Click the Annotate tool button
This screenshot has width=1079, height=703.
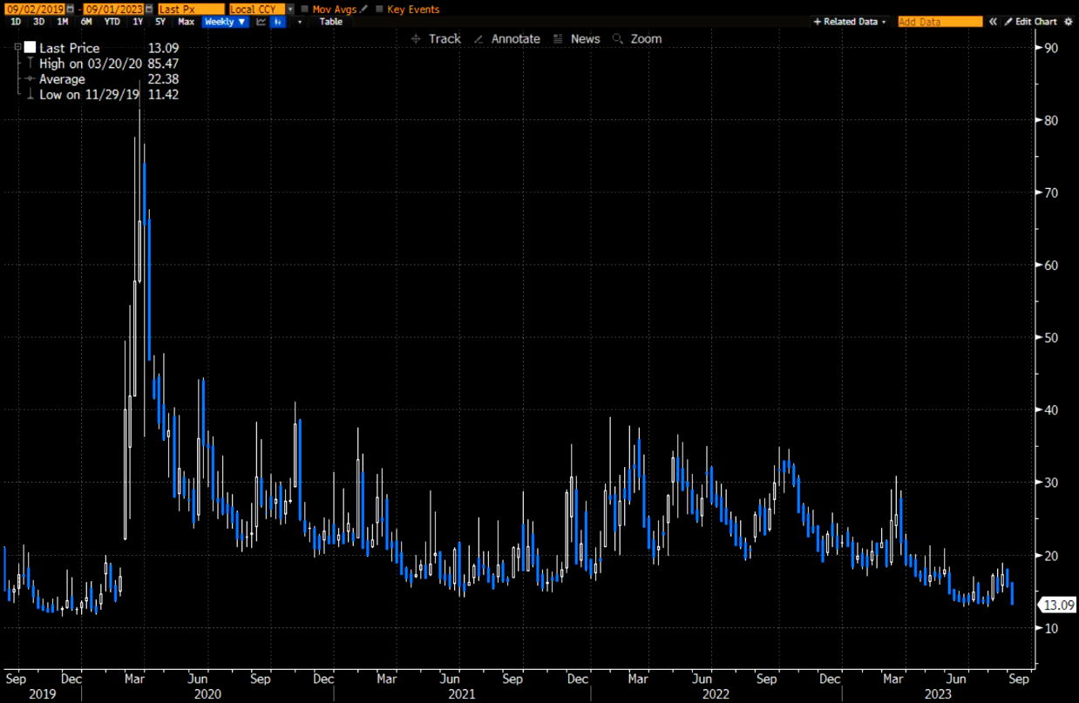(x=507, y=39)
